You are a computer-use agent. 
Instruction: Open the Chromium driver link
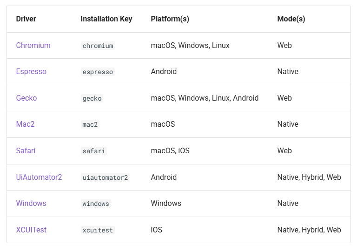coord(33,45)
